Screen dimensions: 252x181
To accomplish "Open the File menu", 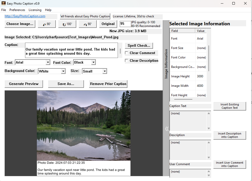I will click(4, 10).
